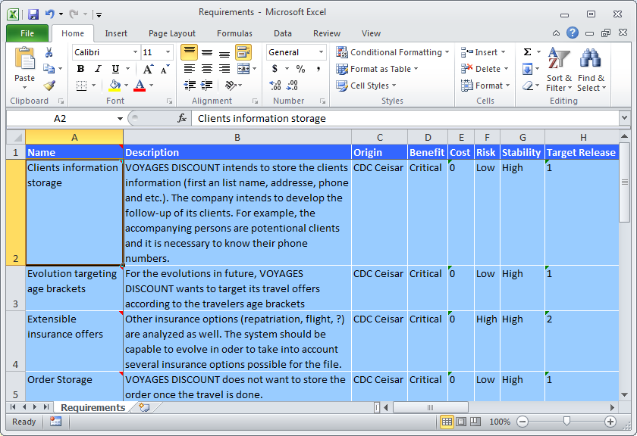The image size is (637, 436).
Task: Click the Percent Style icon
Action: pyautogui.click(x=300, y=69)
